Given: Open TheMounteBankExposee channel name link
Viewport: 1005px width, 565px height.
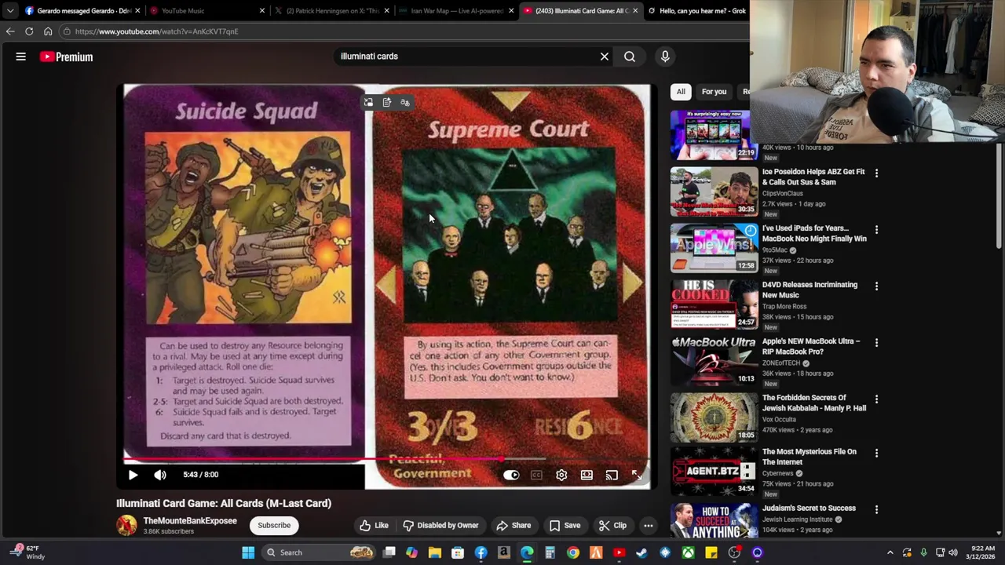Looking at the screenshot, I should (x=190, y=521).
